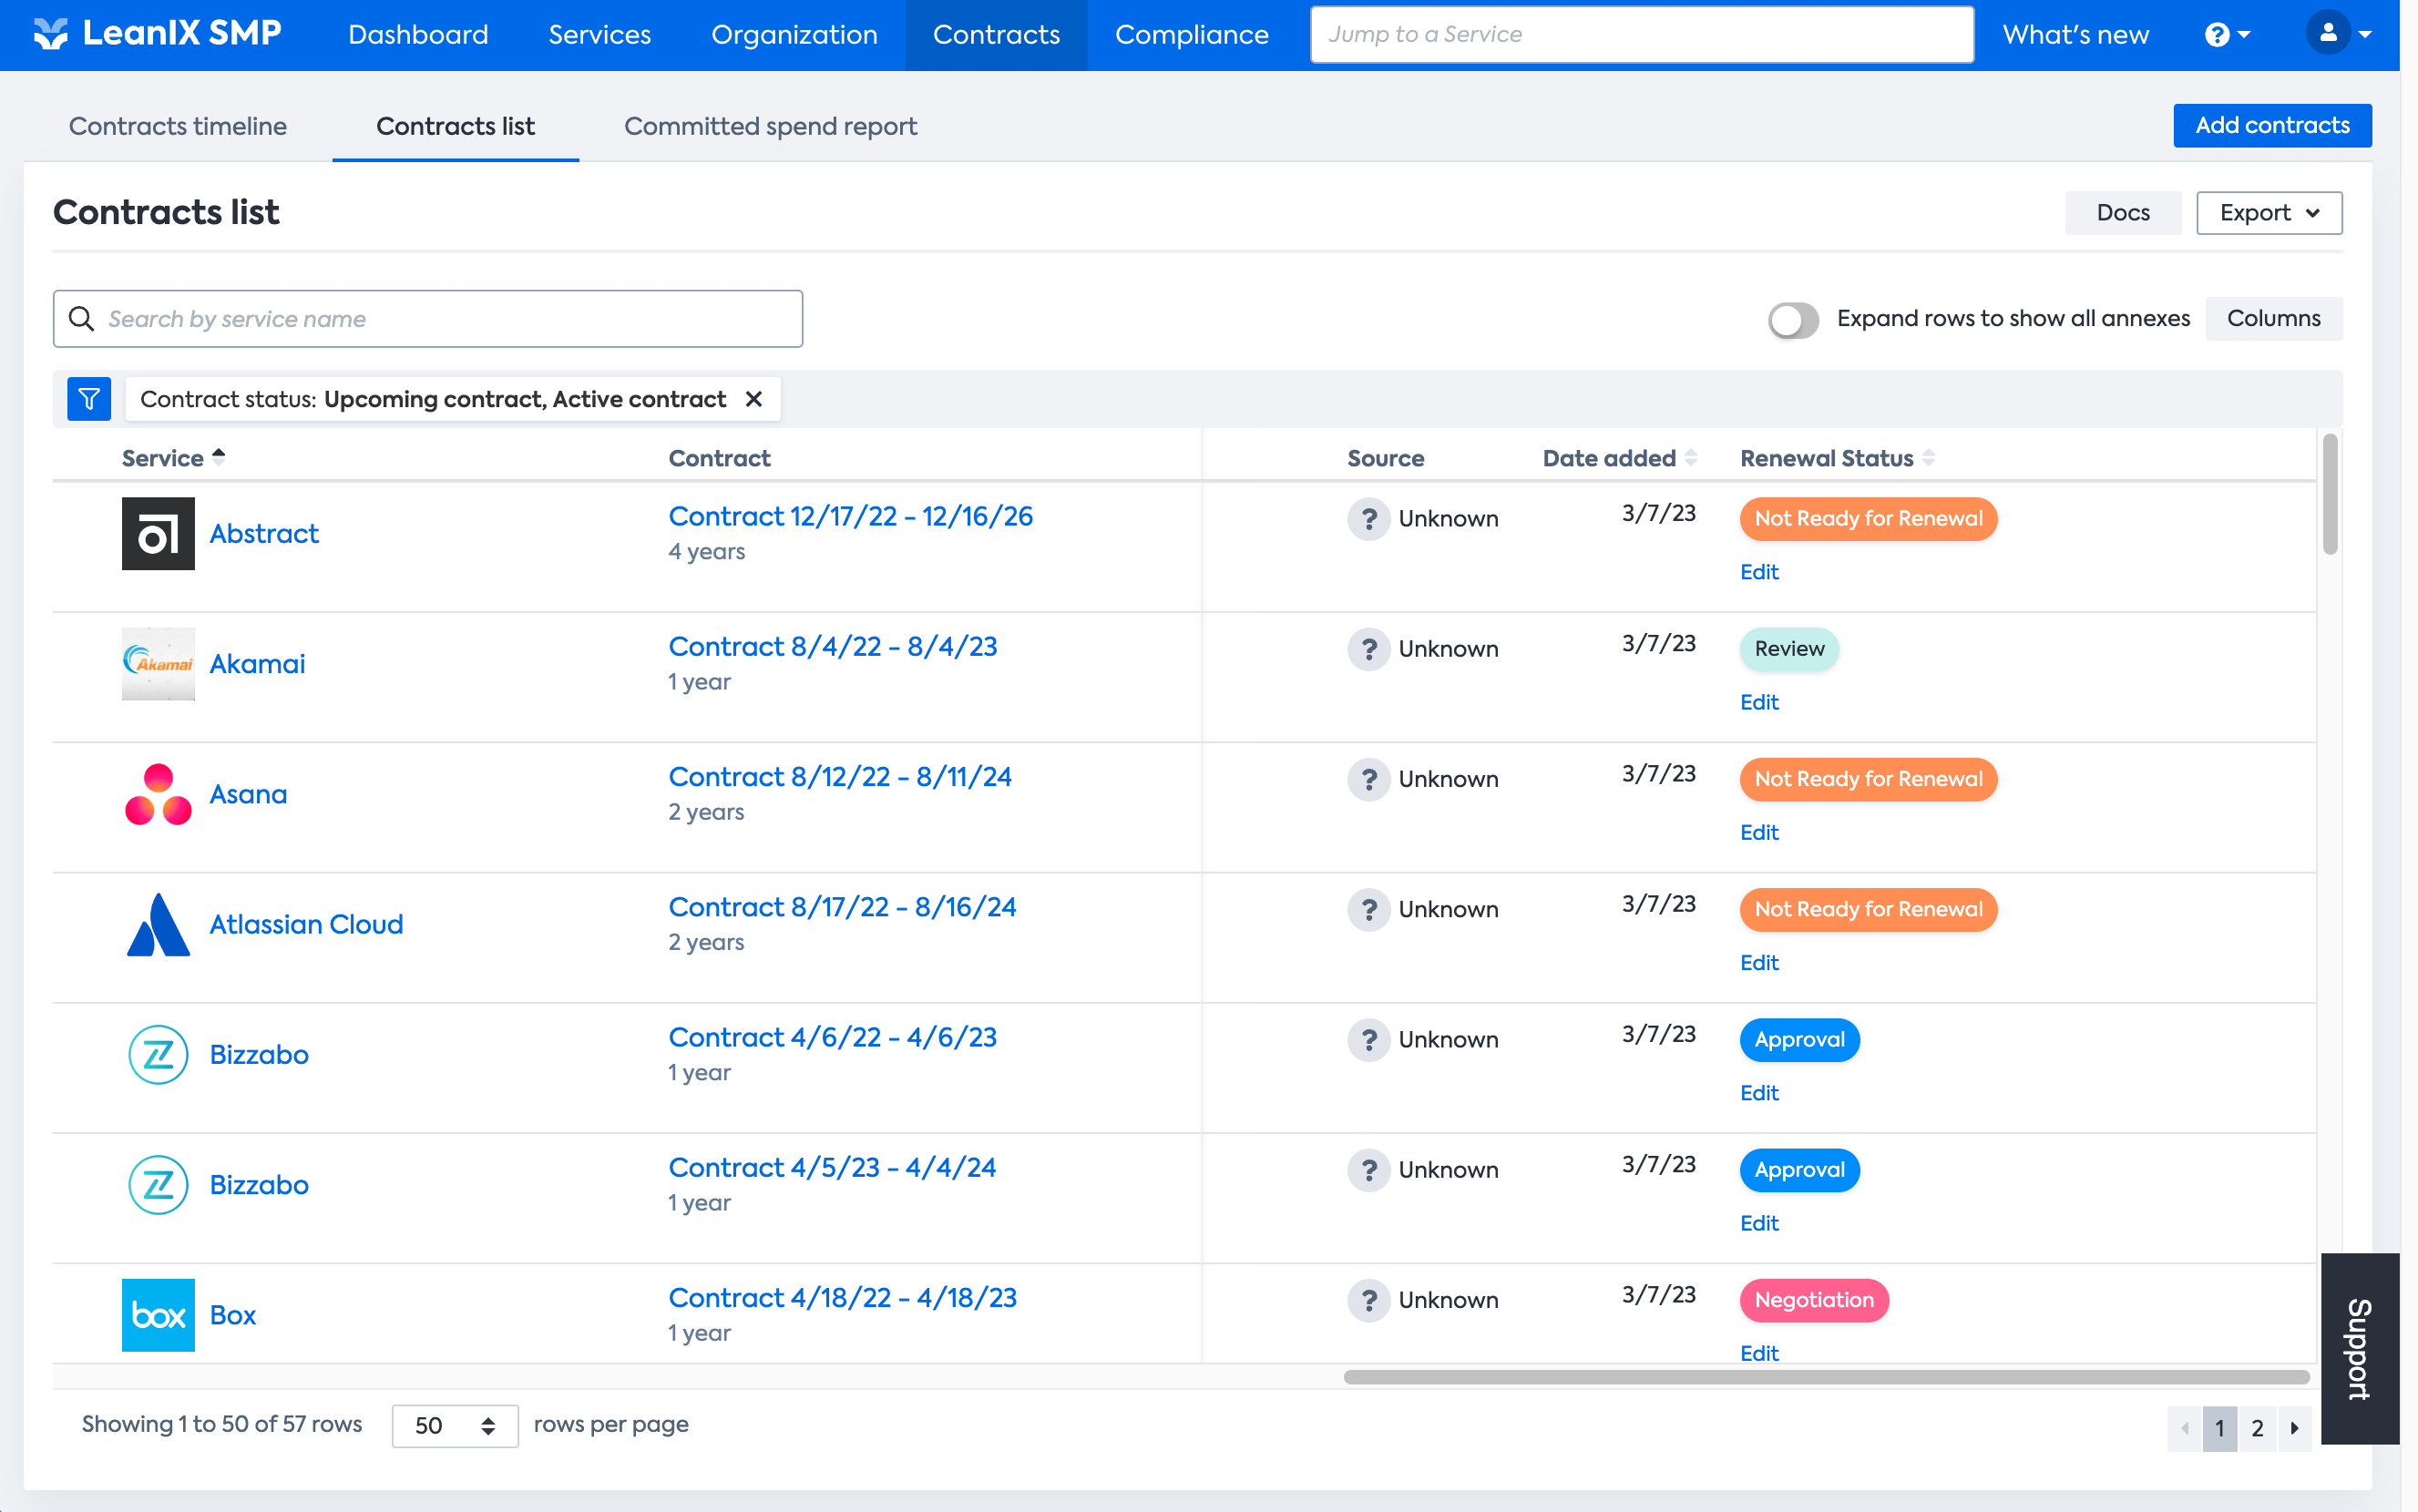Click the Box service logo

coord(158,1315)
